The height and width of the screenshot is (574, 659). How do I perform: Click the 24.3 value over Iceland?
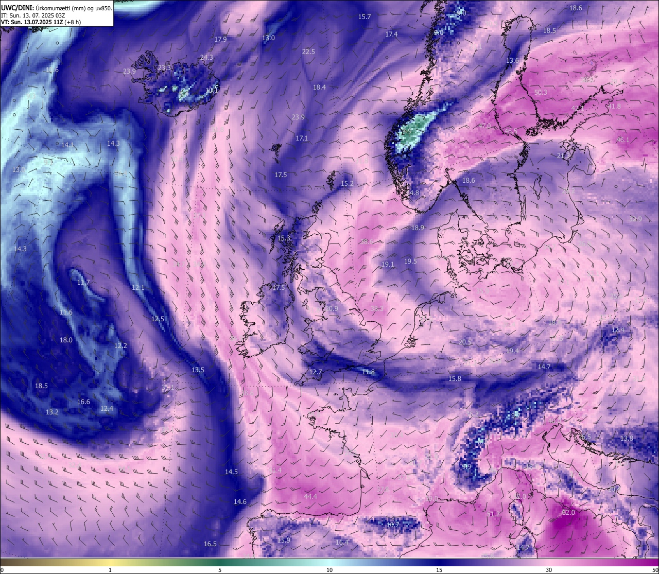tap(206, 58)
